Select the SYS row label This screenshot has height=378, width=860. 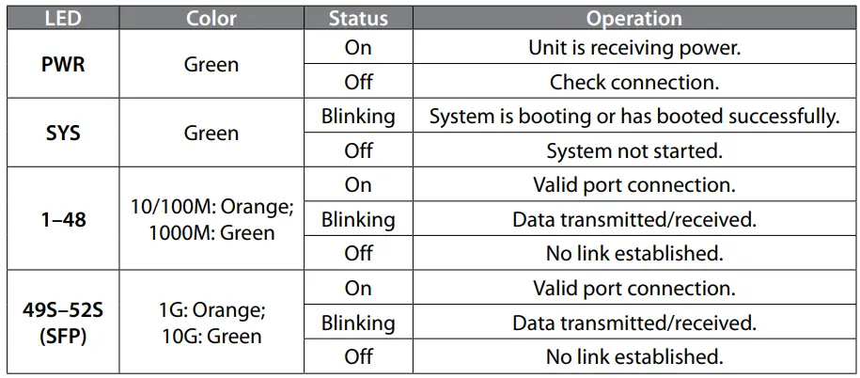pyautogui.click(x=63, y=134)
